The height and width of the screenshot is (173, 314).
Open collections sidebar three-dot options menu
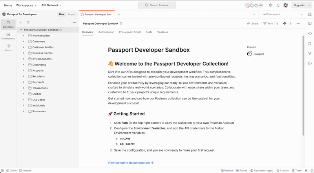click(x=75, y=23)
